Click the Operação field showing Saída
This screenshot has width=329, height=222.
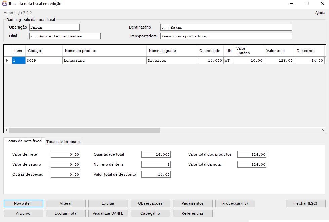(54, 27)
